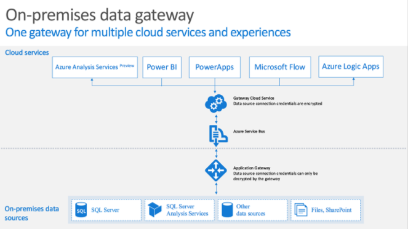Click the 'SQL Server' label text
Viewport: 408px width, 229px height.
105,210
